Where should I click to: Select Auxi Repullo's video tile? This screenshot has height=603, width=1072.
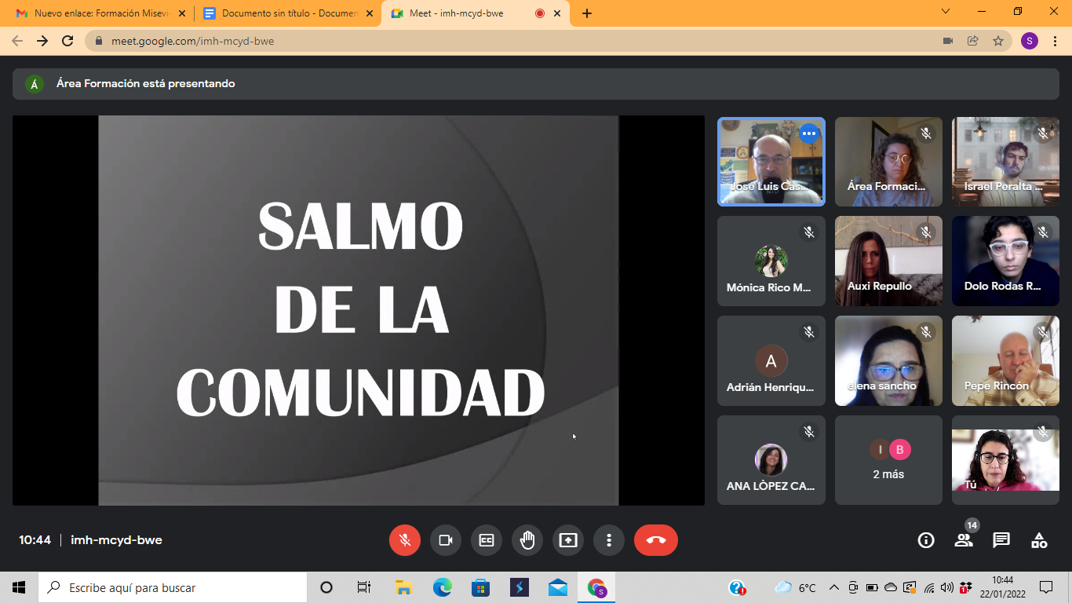click(x=888, y=261)
